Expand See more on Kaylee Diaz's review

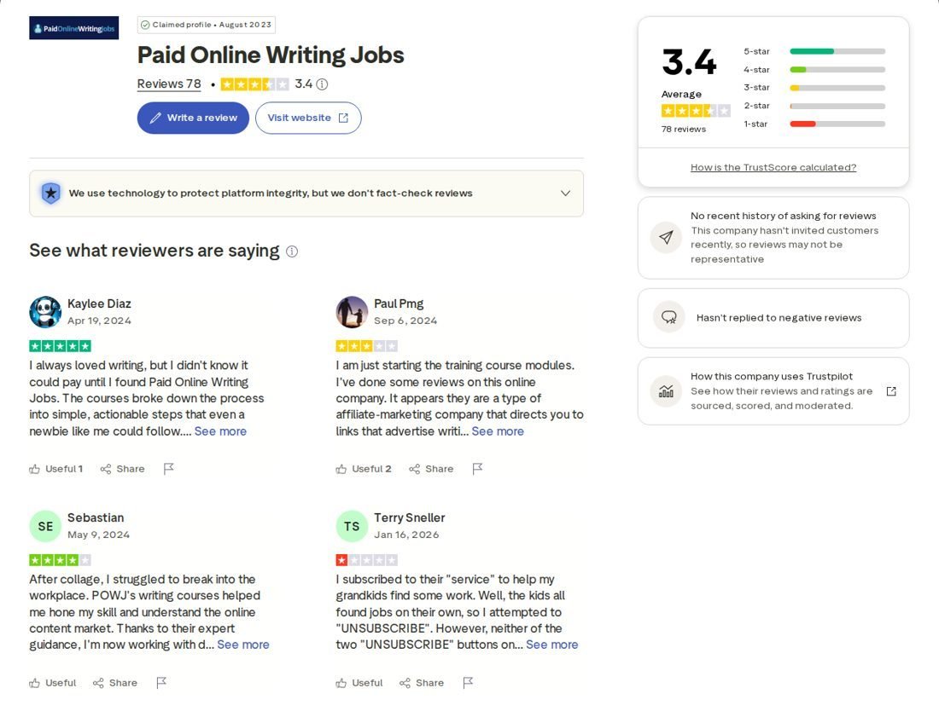click(x=220, y=431)
